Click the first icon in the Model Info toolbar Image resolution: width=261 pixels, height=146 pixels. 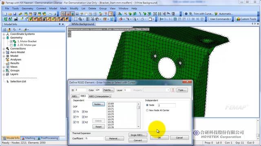4,30
